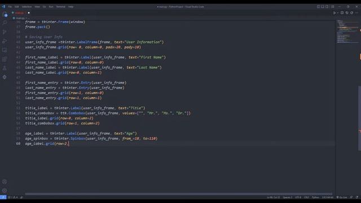Click 'last_name_entry.grid(row=1, column=1)' line

(x=63, y=98)
